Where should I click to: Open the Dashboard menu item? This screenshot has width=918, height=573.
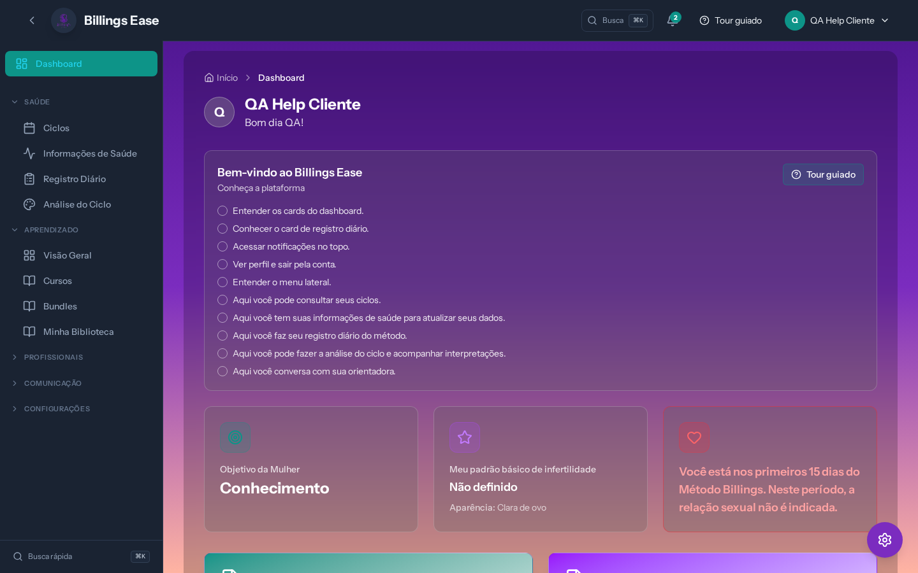(x=59, y=64)
